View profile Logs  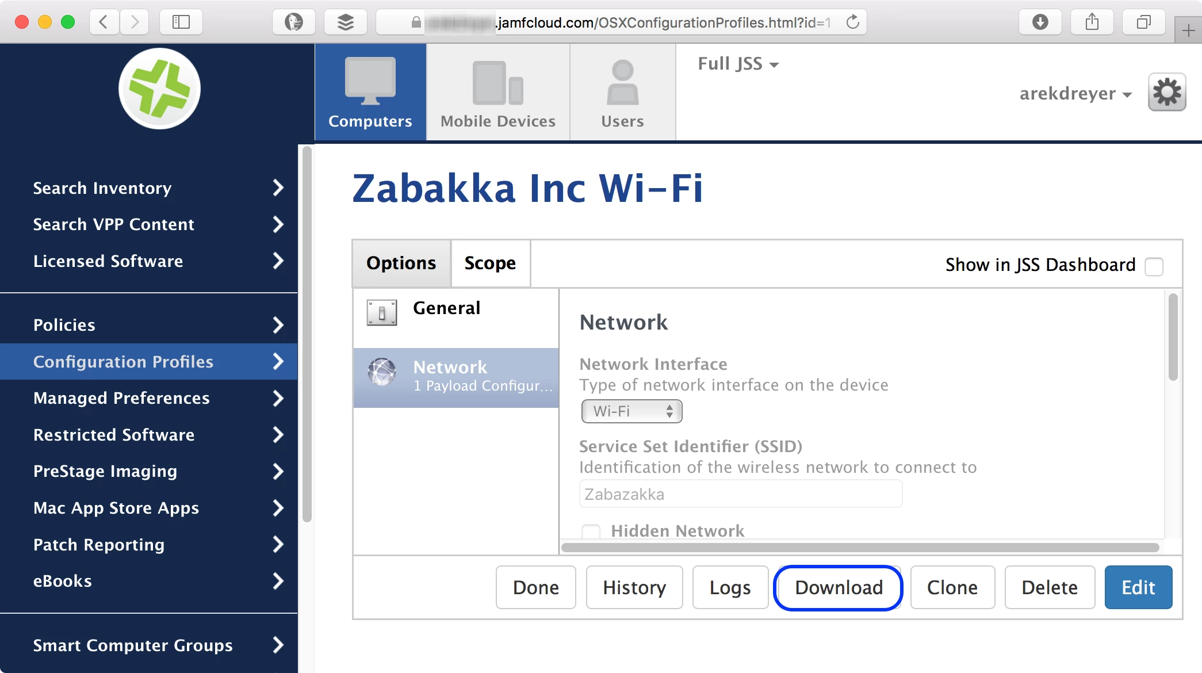tap(730, 587)
